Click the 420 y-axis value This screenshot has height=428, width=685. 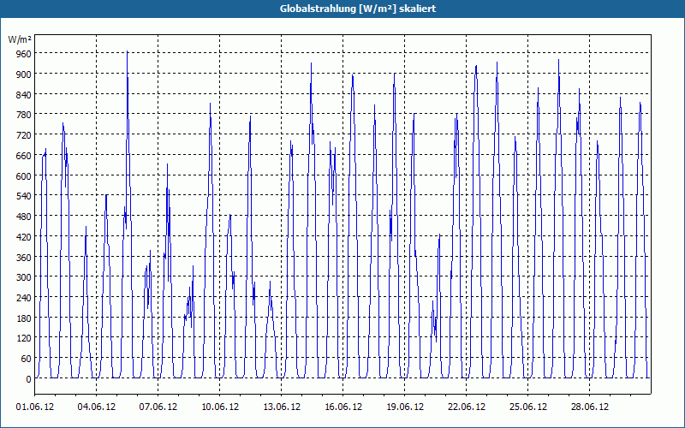tap(24, 237)
